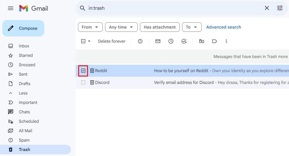Click "Messages that have been in Trash" notice

click(x=251, y=57)
